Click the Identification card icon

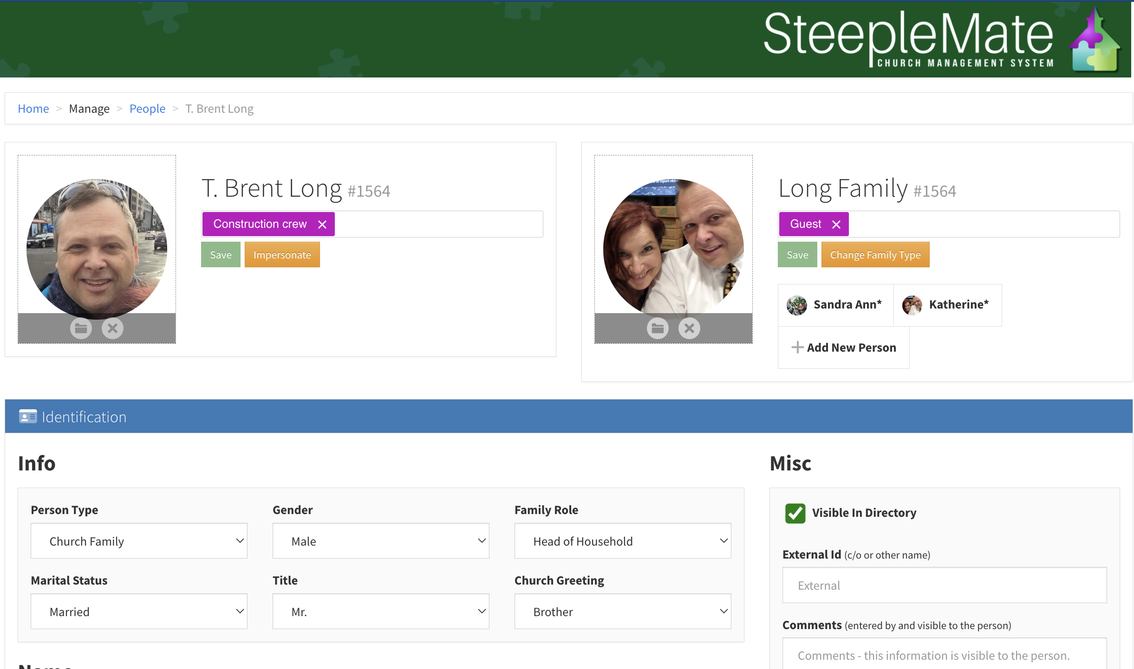click(28, 417)
